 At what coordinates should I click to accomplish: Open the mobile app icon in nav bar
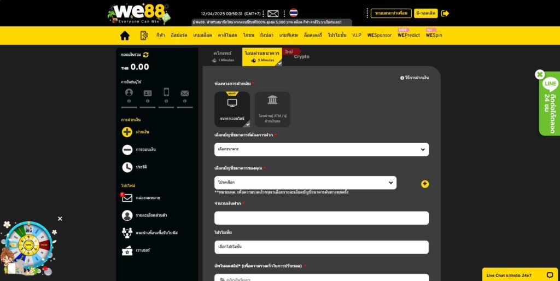pos(144,36)
